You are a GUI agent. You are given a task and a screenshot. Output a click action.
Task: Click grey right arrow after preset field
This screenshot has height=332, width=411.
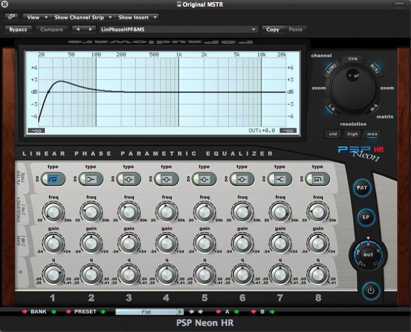click(x=201, y=312)
